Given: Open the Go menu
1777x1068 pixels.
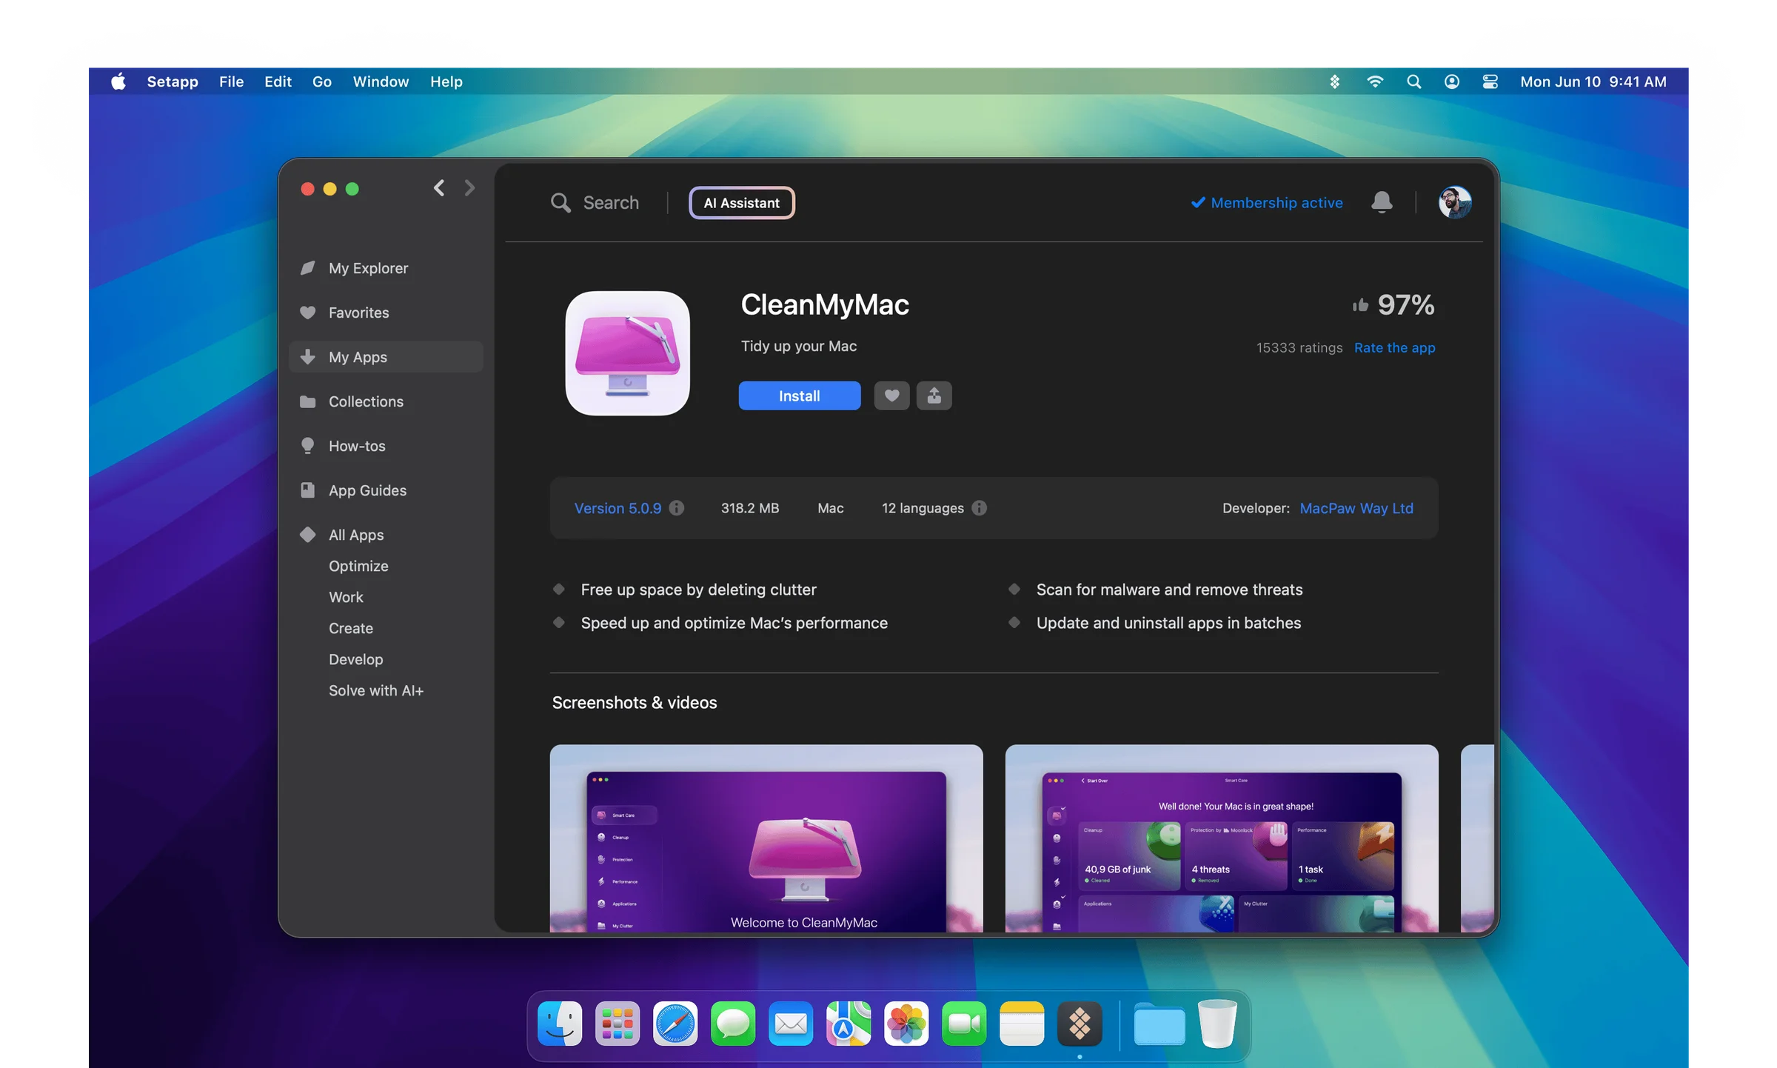Looking at the screenshot, I should (321, 81).
